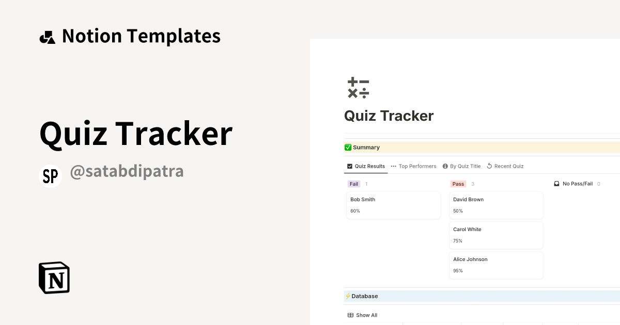
Task: Click the lightning bolt icon in Database header
Action: pyautogui.click(x=347, y=296)
